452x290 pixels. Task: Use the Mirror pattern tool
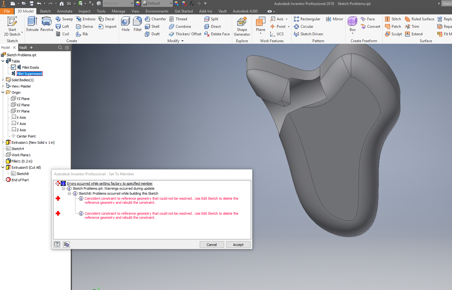pyautogui.click(x=334, y=19)
